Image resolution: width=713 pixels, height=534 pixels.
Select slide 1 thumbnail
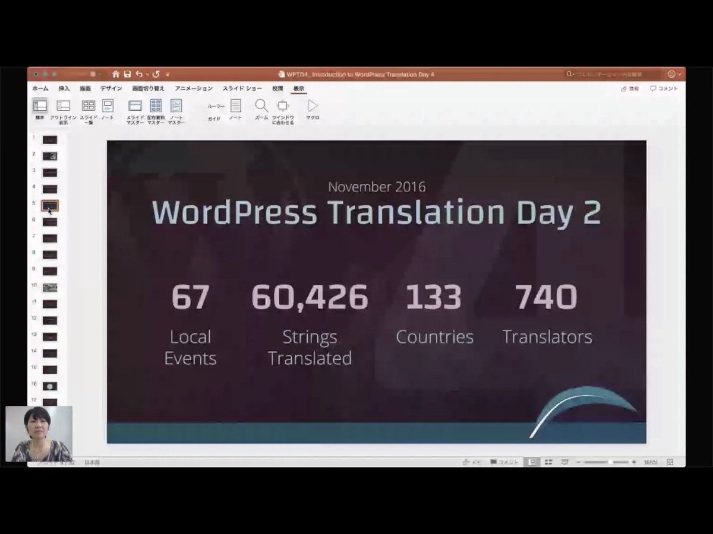(x=50, y=140)
